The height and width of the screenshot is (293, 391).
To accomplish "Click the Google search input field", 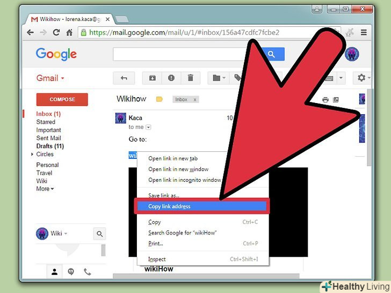I will 185,54.
